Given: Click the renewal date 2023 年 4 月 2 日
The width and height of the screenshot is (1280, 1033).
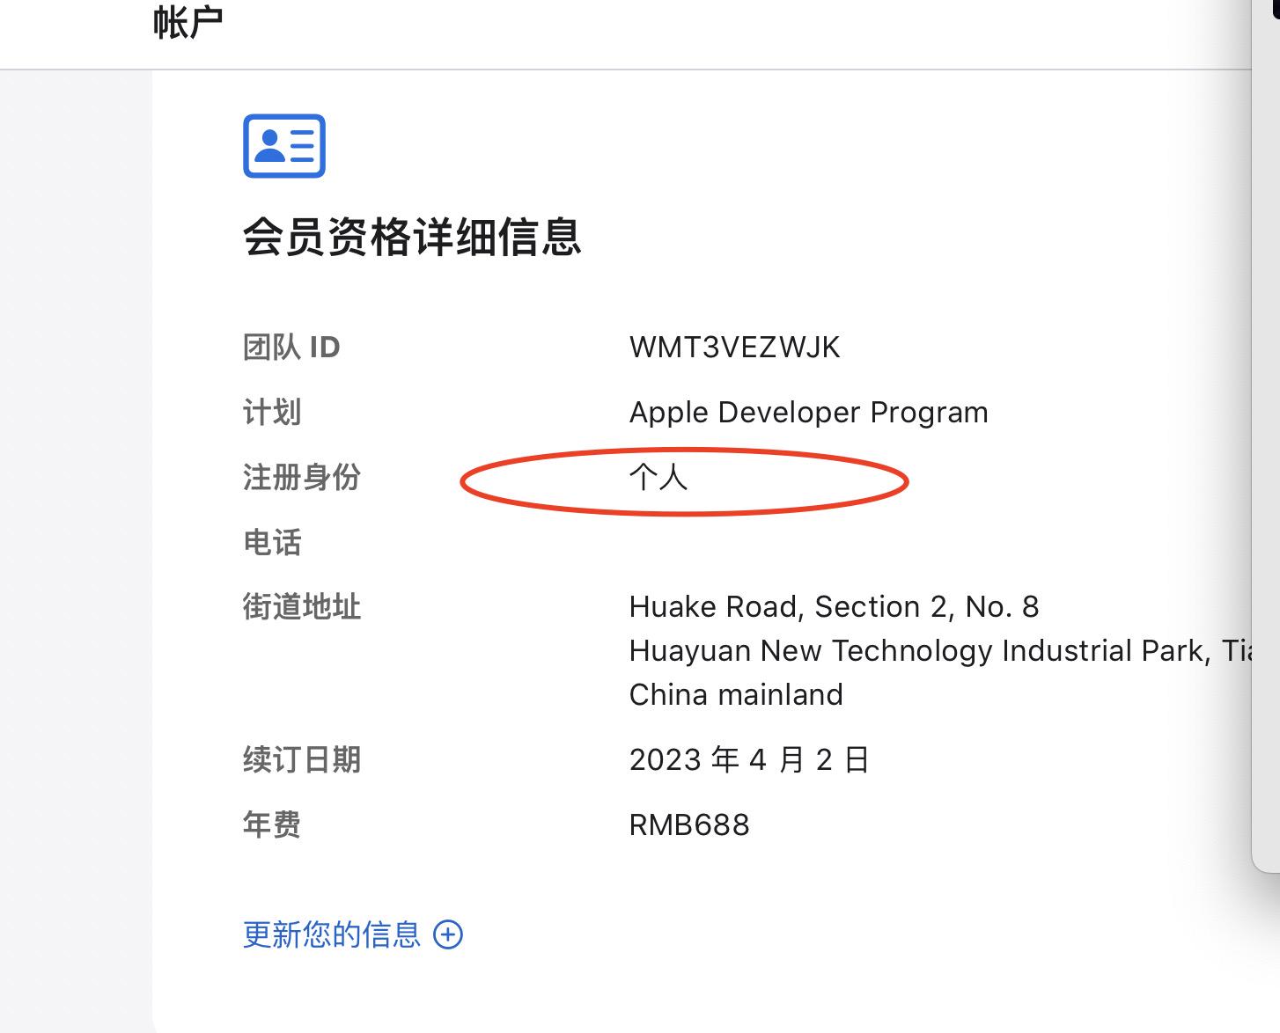Looking at the screenshot, I should pyautogui.click(x=749, y=760).
